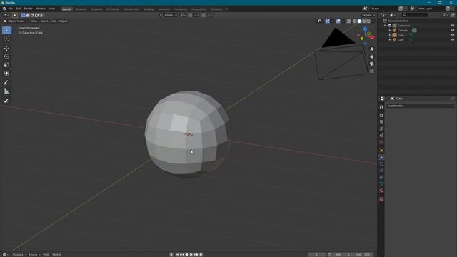Open the viewport Add menu

pos(54,21)
